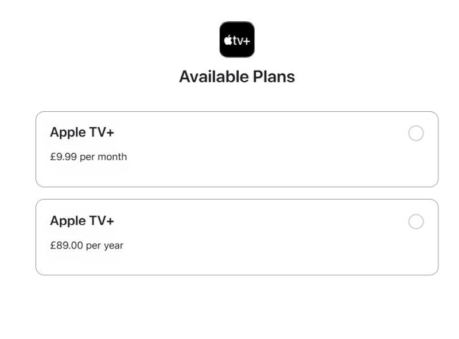Click the monthly plan's "Apple TV+" title
This screenshot has width=459, height=339.
coord(82,133)
